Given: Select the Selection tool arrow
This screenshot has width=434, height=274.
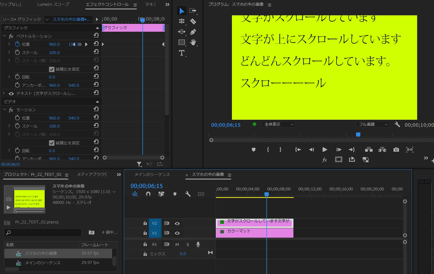Looking at the screenshot, I should pos(182,11).
